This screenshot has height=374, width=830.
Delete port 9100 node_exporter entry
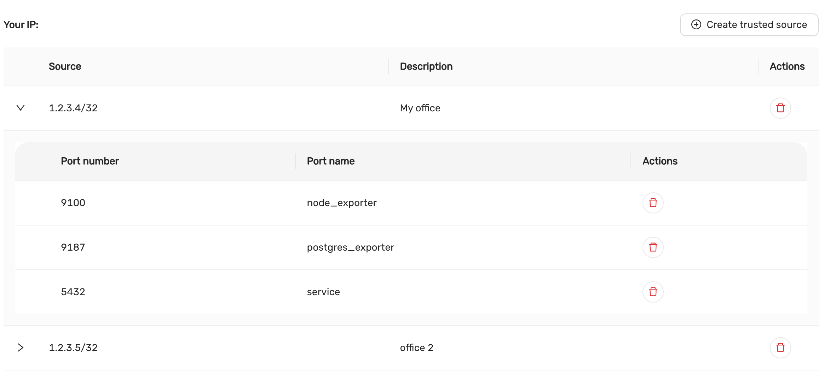click(653, 203)
